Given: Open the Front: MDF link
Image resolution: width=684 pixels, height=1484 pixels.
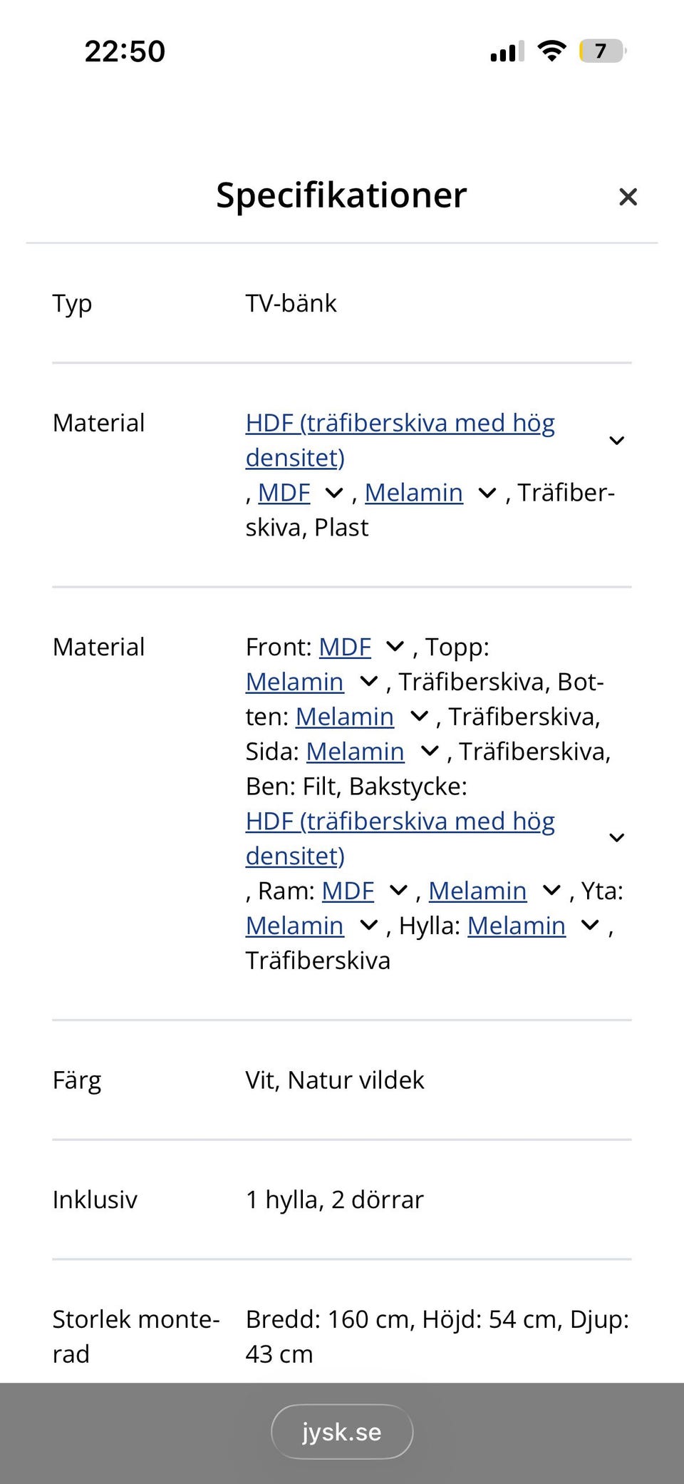Looking at the screenshot, I should (345, 648).
